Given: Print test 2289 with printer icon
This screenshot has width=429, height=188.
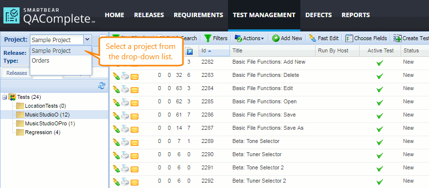Looking at the screenshot, I should (125, 142).
